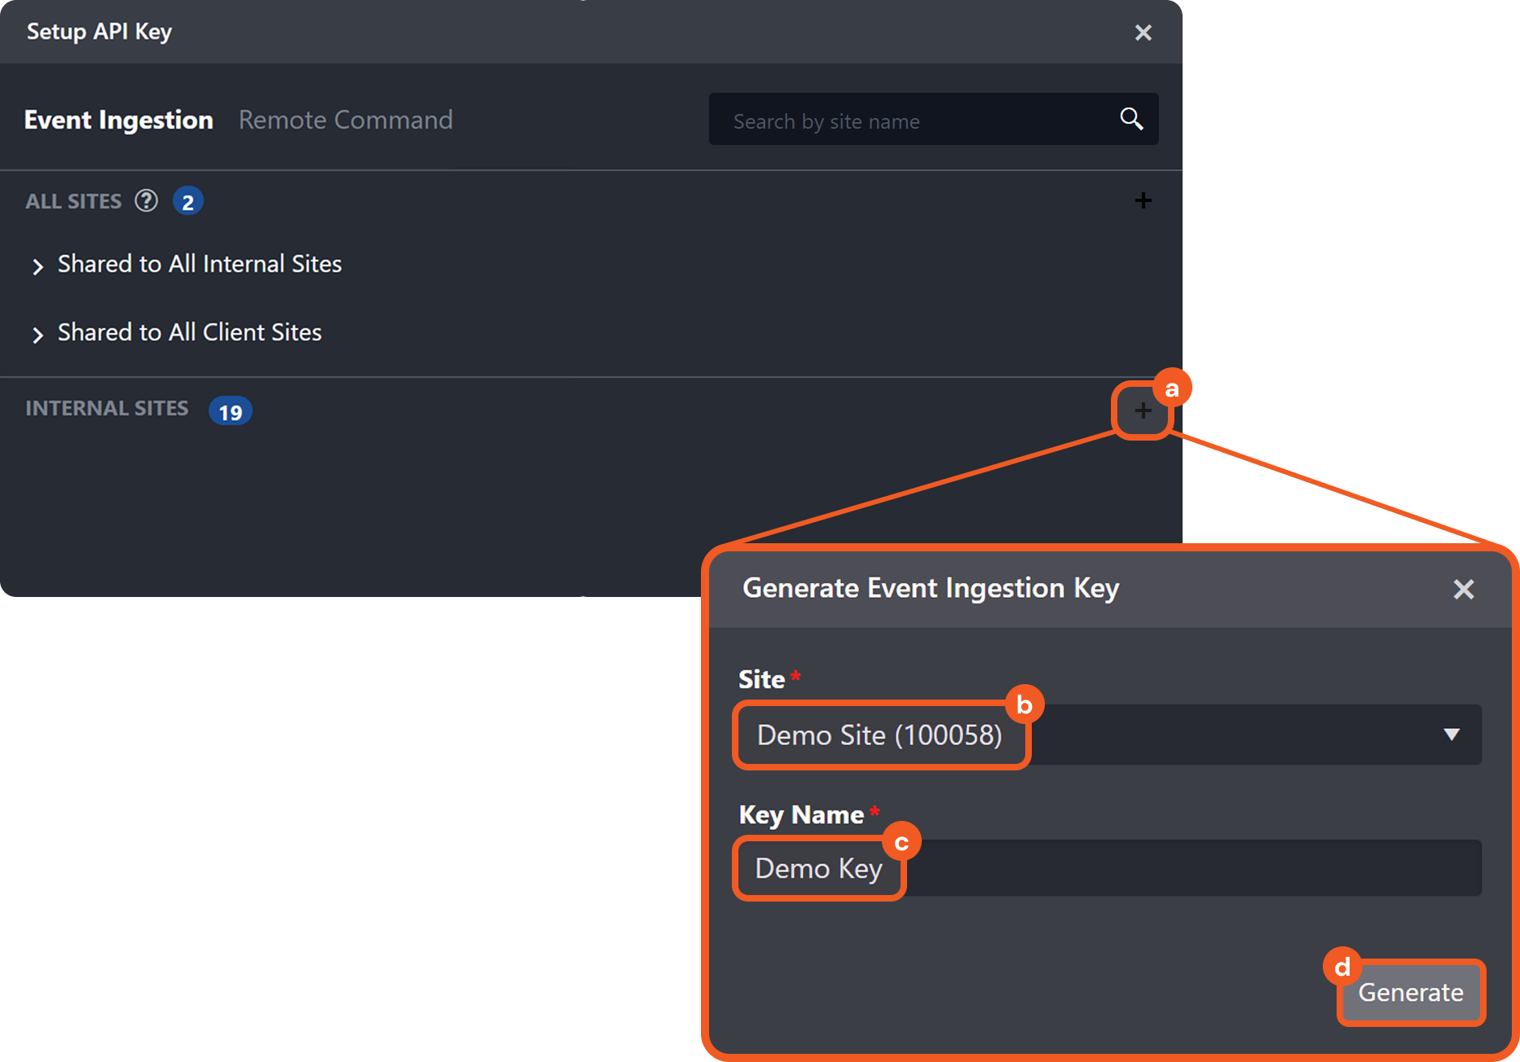
Task: Close the Generate Event Ingestion Key dialog
Action: click(1463, 589)
